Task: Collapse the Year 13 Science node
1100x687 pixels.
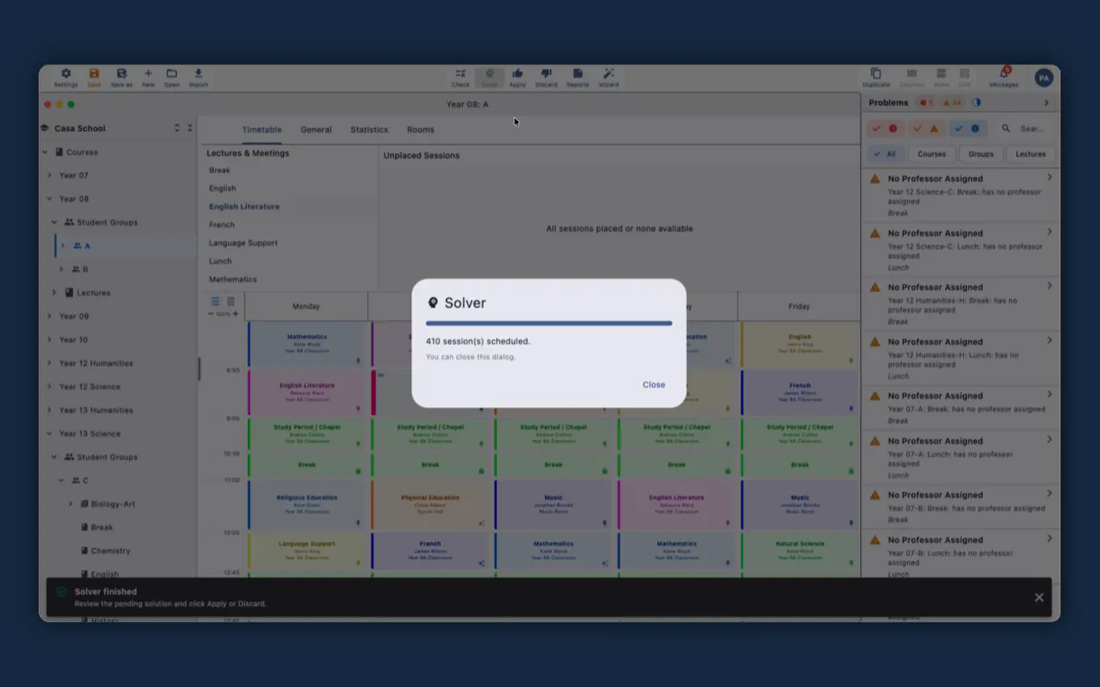Action: click(49, 433)
